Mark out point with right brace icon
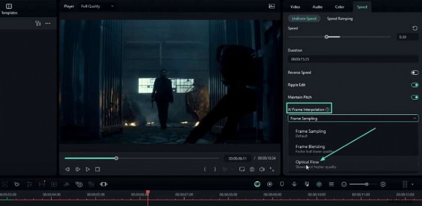This screenshot has height=206, width=422. coord(215,170)
